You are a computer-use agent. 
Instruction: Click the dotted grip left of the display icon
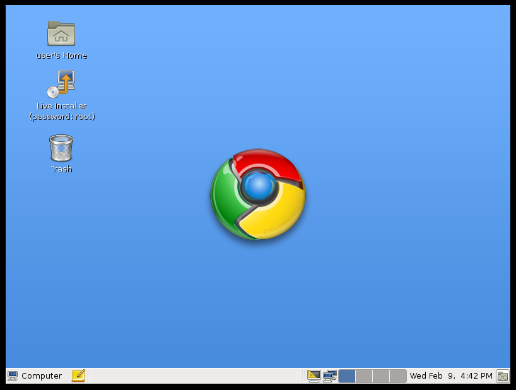click(303, 376)
